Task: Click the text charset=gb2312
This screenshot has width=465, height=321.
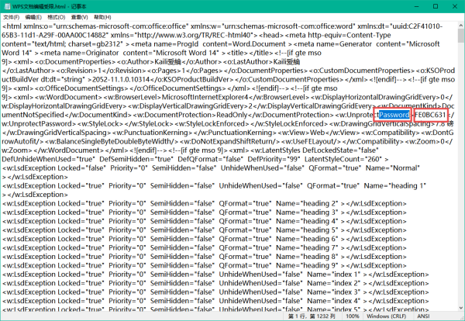Action: 95,44
